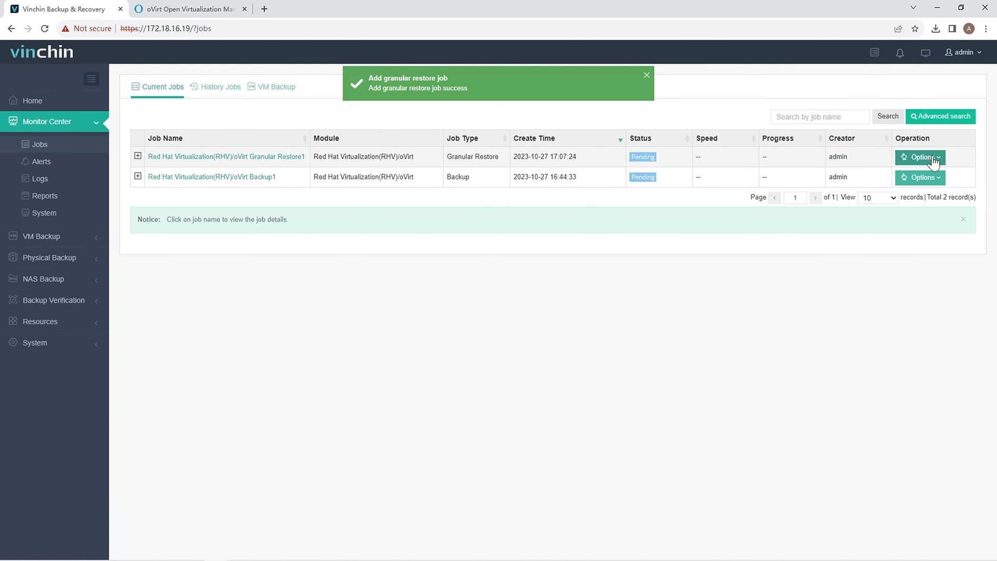Open the browser side panel icon

tap(952, 29)
